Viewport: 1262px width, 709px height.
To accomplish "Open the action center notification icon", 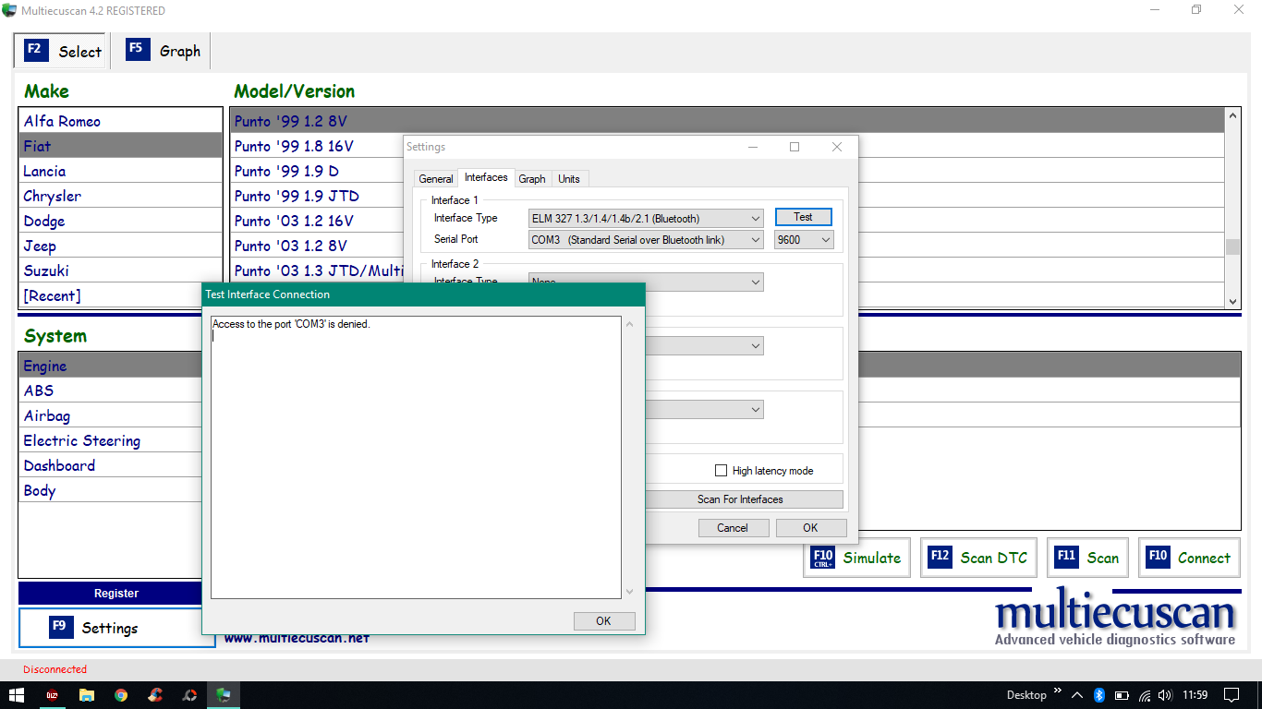I will click(1231, 695).
